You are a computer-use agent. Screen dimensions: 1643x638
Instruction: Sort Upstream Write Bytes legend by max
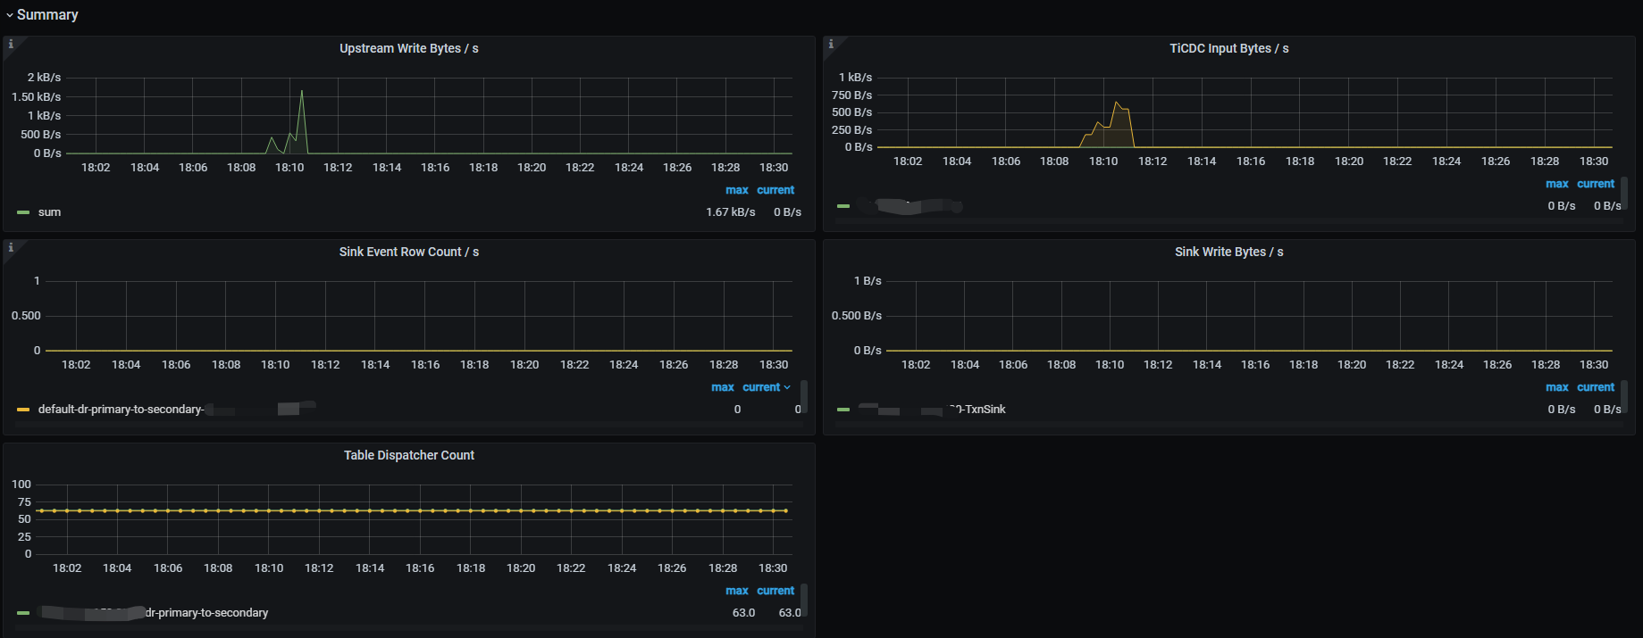(x=737, y=190)
